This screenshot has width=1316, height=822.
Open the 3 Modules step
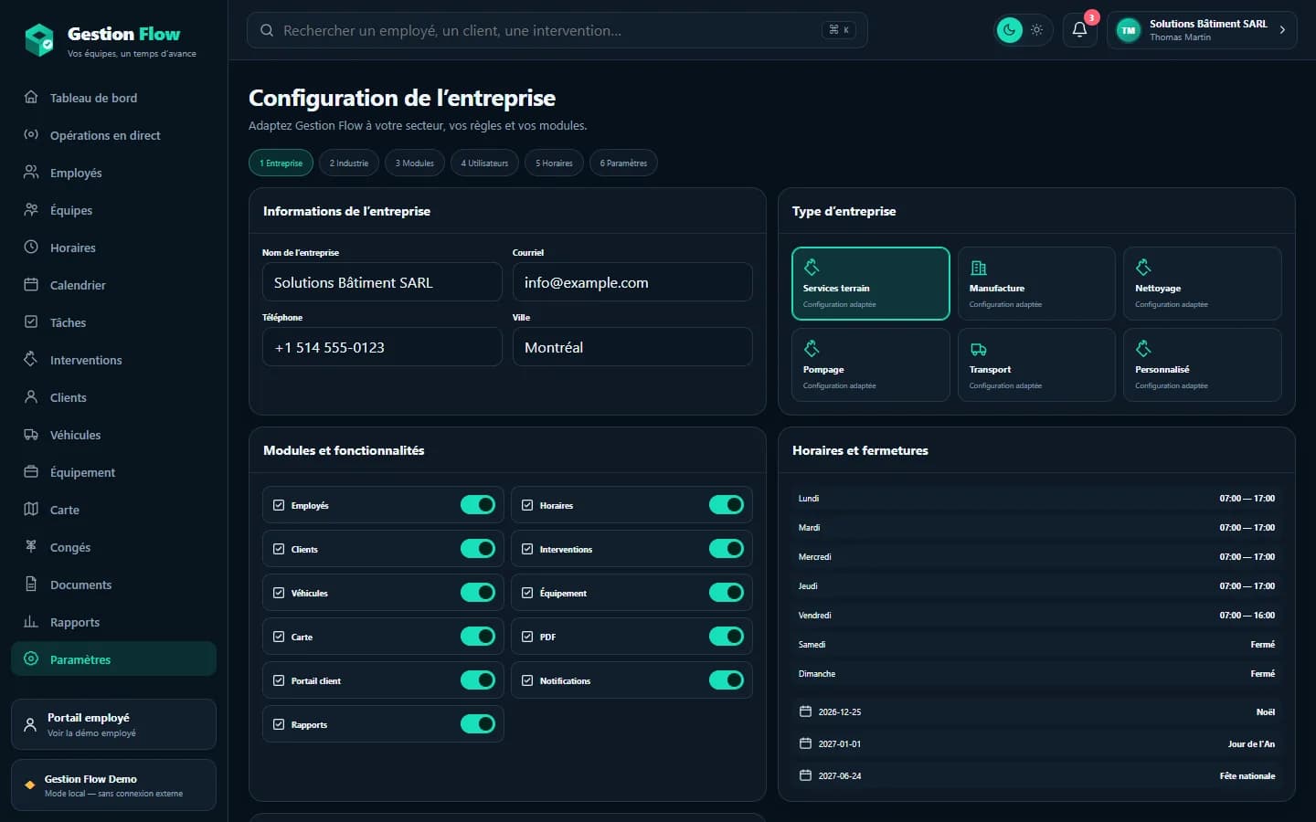(415, 163)
